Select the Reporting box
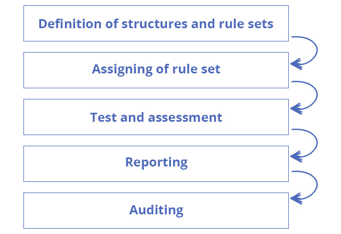Screen dimensions: 341x234 156,164
